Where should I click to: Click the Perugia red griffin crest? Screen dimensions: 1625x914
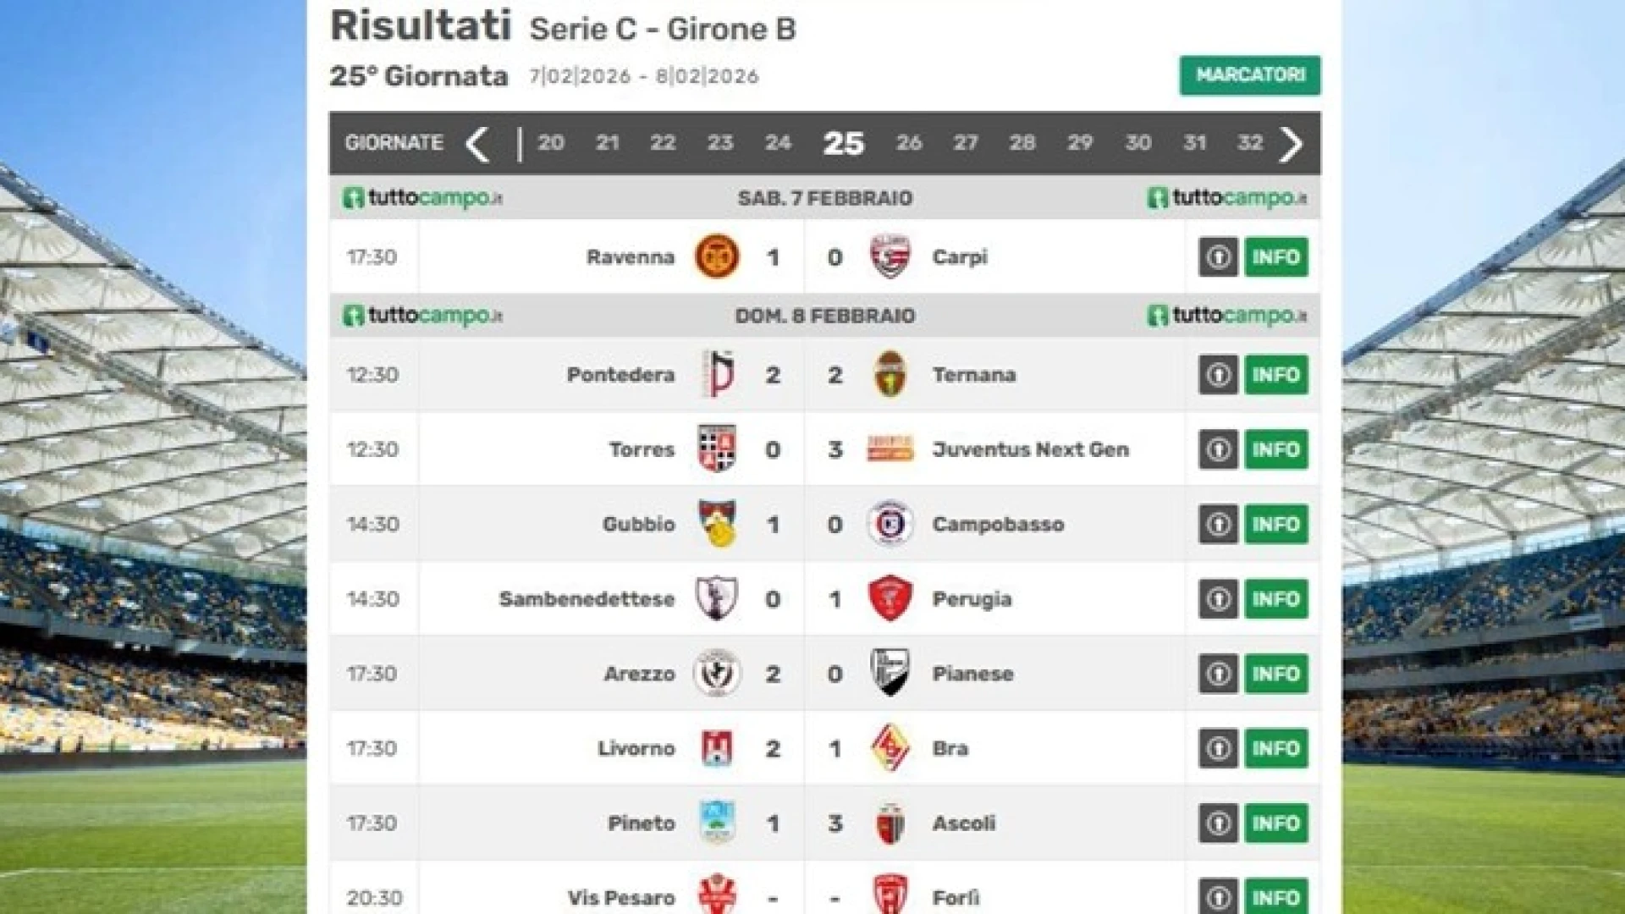click(x=890, y=598)
